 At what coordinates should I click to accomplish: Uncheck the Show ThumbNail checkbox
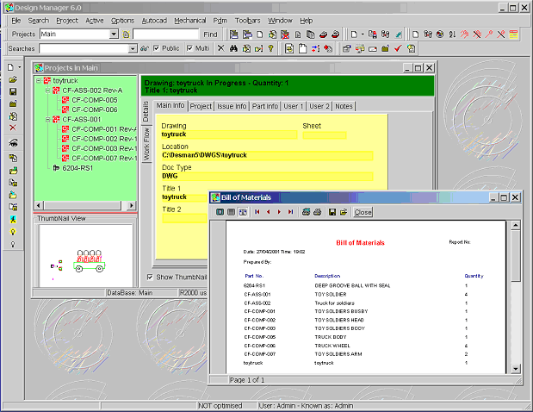tap(150, 277)
